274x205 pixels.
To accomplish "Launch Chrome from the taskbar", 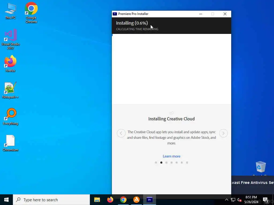I will [x=123, y=200].
